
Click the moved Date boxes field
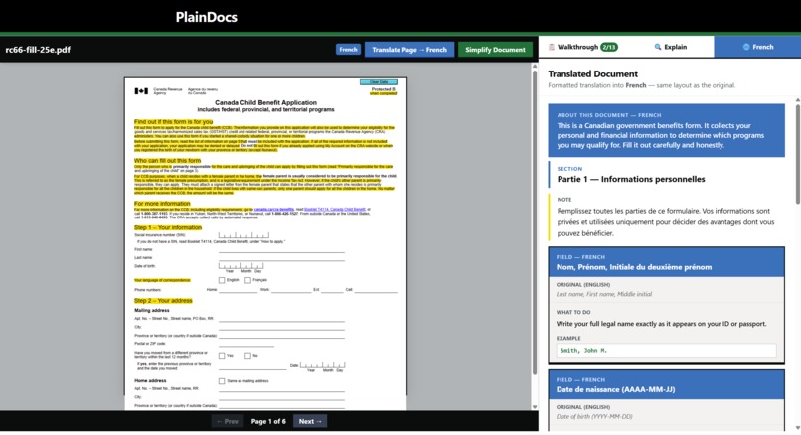[322, 365]
